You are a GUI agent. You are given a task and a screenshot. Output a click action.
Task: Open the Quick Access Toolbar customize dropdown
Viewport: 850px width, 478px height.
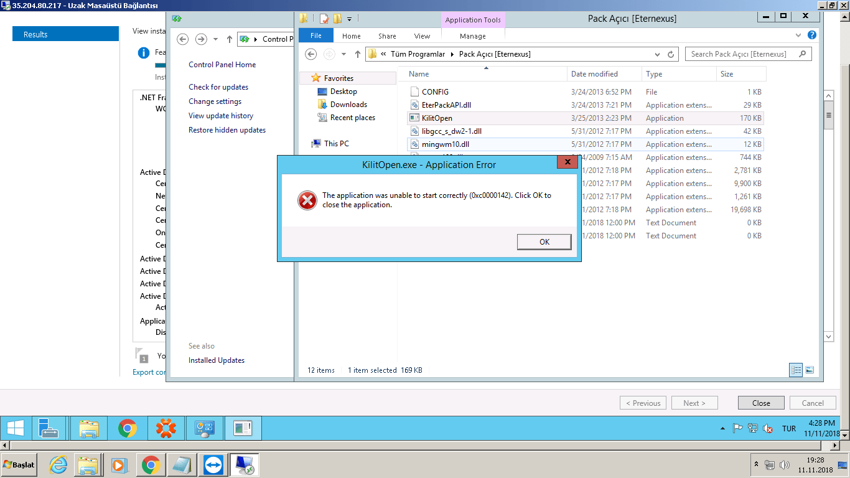click(349, 19)
